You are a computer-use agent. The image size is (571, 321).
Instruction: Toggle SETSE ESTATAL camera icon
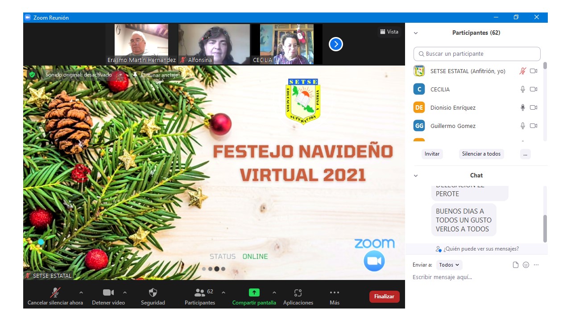point(534,71)
